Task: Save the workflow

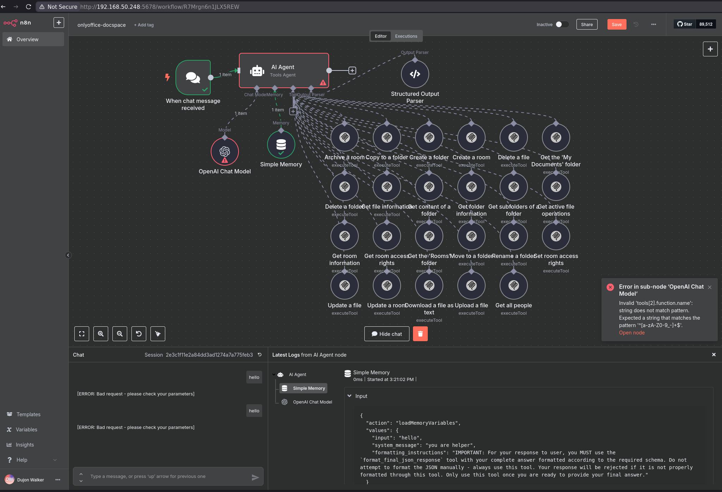Action: [x=617, y=24]
